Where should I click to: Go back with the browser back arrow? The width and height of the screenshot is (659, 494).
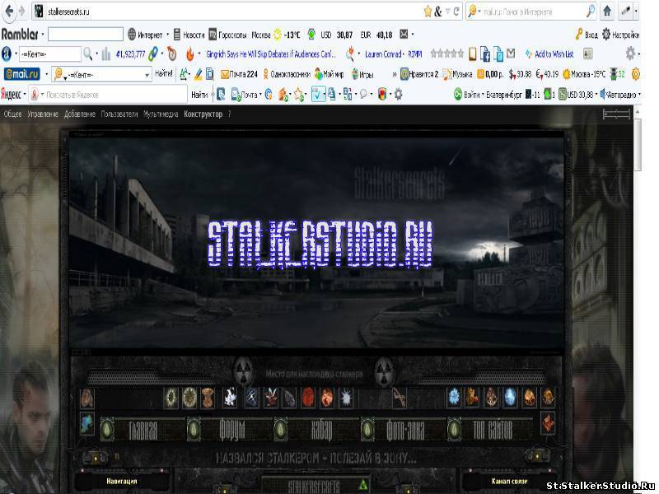click(9, 11)
